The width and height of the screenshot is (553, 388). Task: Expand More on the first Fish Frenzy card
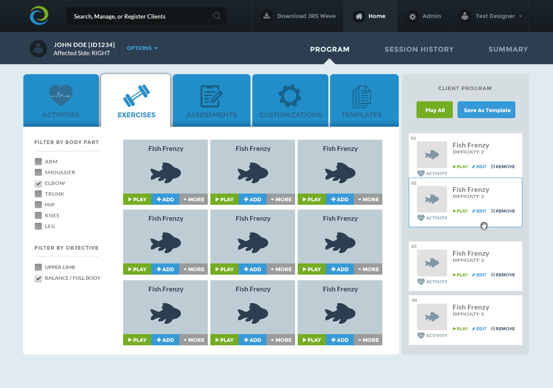194,200
